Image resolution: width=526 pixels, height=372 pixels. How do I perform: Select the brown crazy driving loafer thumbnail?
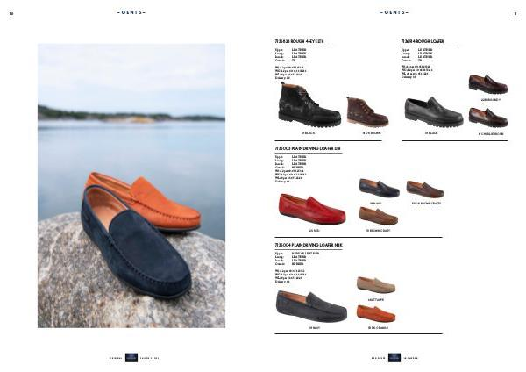click(x=379, y=216)
